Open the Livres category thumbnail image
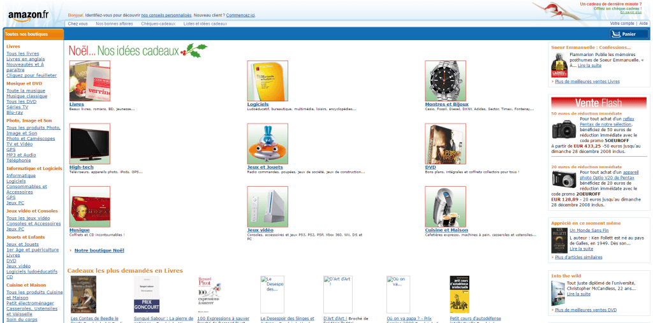 90,81
